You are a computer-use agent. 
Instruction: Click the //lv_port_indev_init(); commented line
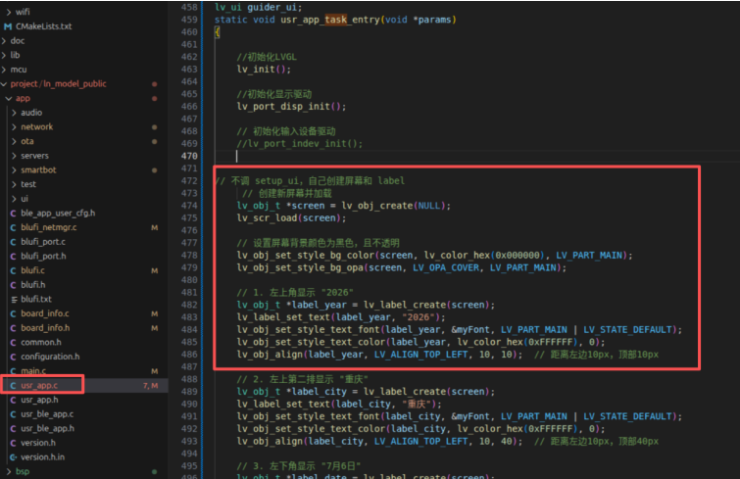coord(299,143)
